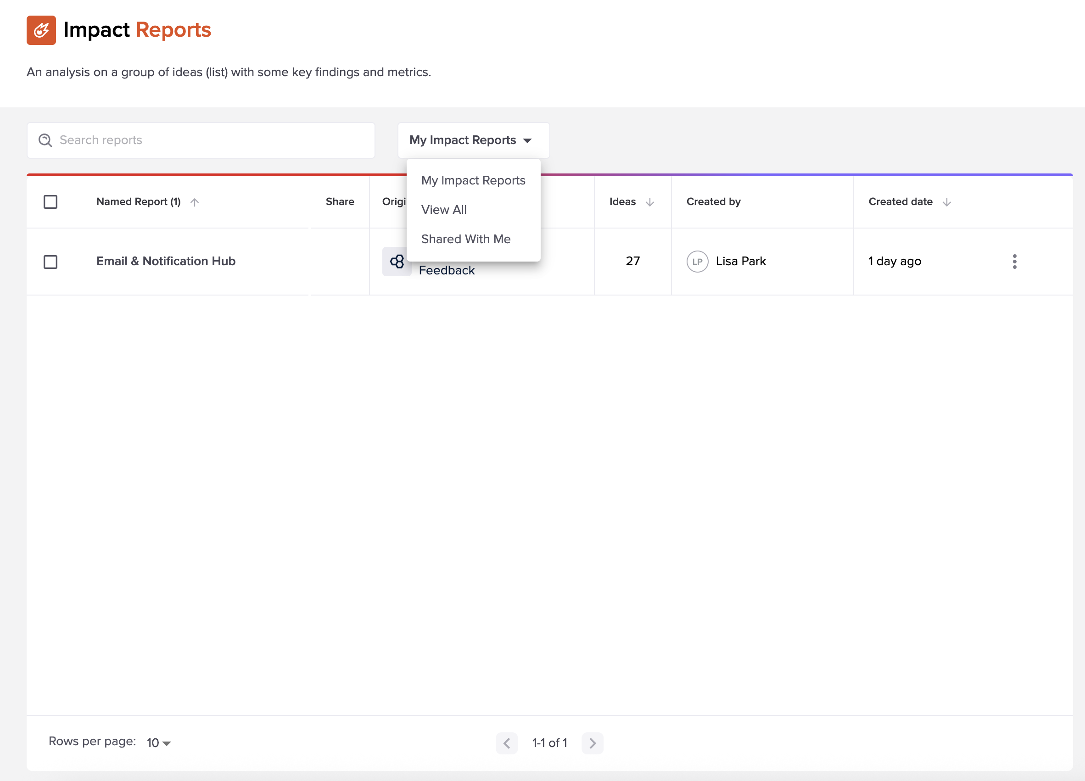This screenshot has width=1085, height=781.
Task: Click the Named Report sort arrow icon
Action: click(195, 202)
